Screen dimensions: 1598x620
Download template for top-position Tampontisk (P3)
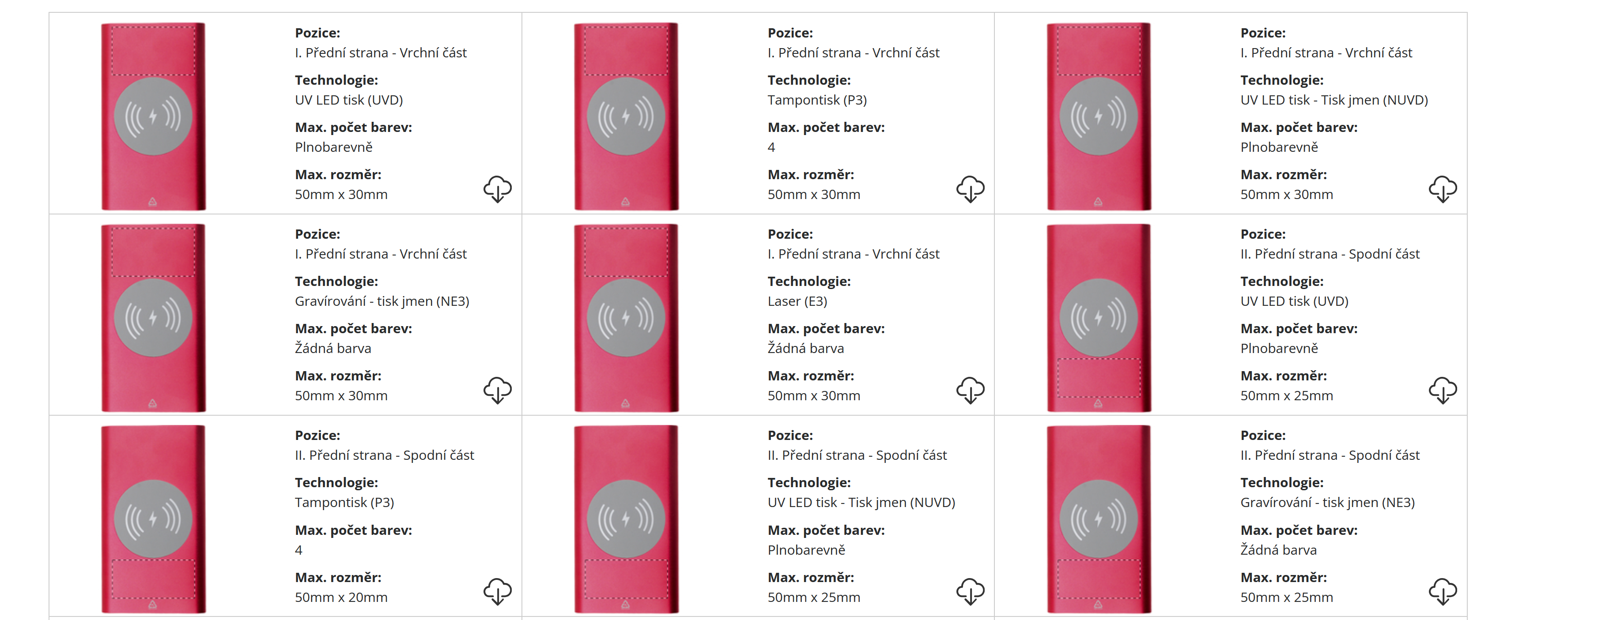970,189
